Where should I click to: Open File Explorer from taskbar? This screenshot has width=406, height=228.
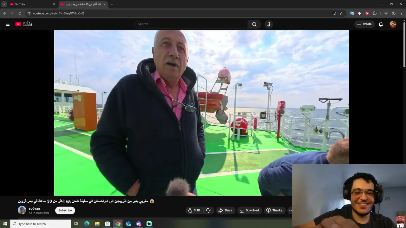tap(97, 224)
